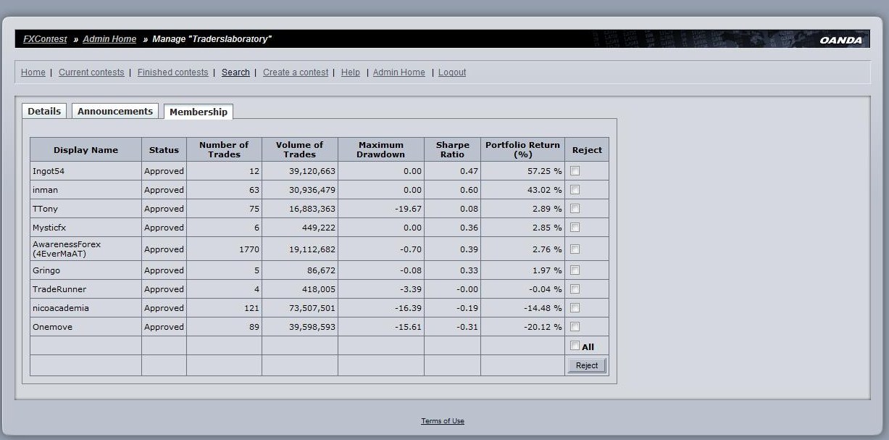Open the Announcements tab
Image resolution: width=889 pixels, height=440 pixels.
pos(115,111)
